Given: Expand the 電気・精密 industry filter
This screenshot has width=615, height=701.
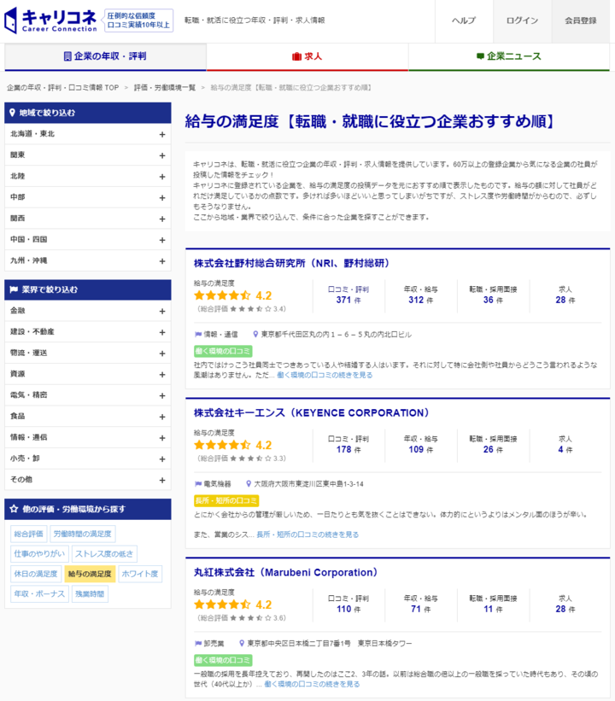Looking at the screenshot, I should click(x=88, y=395).
